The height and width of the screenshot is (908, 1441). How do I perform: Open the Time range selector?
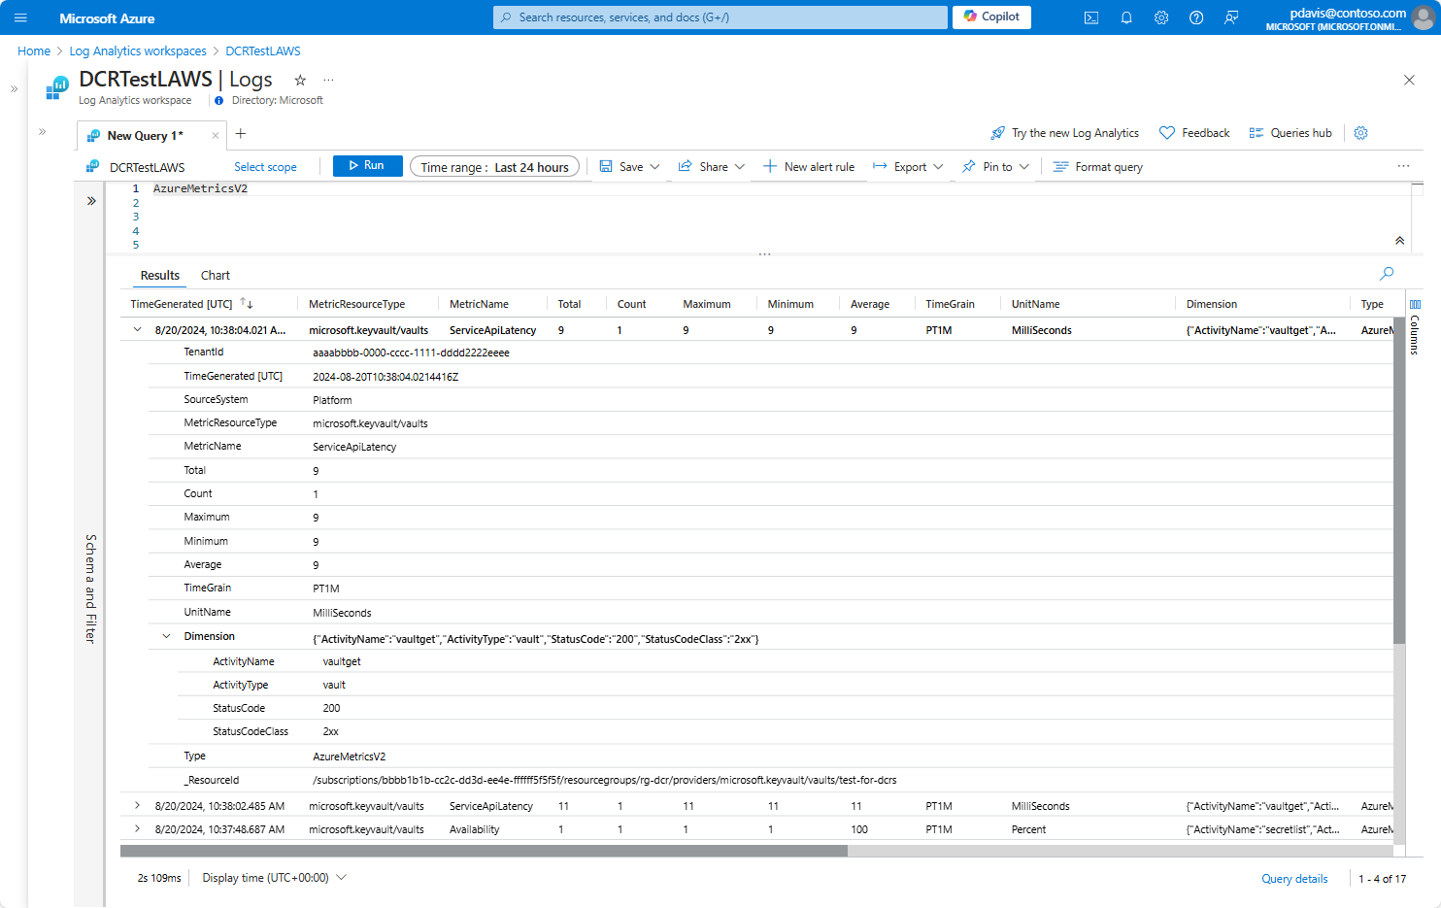(494, 166)
